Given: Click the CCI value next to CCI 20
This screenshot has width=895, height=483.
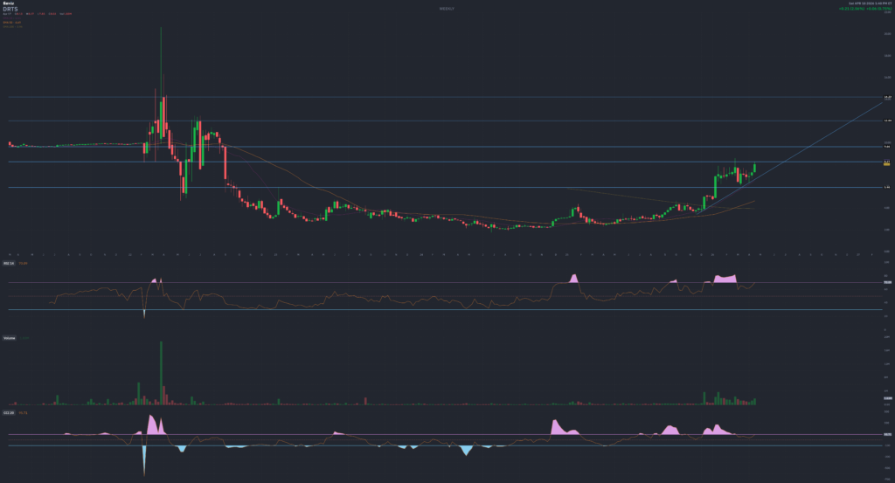Looking at the screenshot, I should [x=23, y=413].
